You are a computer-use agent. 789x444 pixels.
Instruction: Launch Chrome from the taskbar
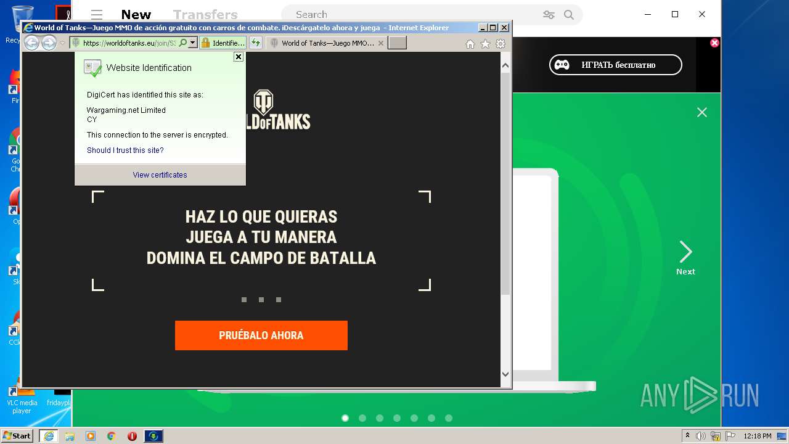[x=112, y=436]
